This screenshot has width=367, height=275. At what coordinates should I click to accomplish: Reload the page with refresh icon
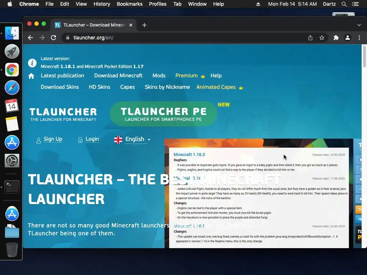point(53,38)
